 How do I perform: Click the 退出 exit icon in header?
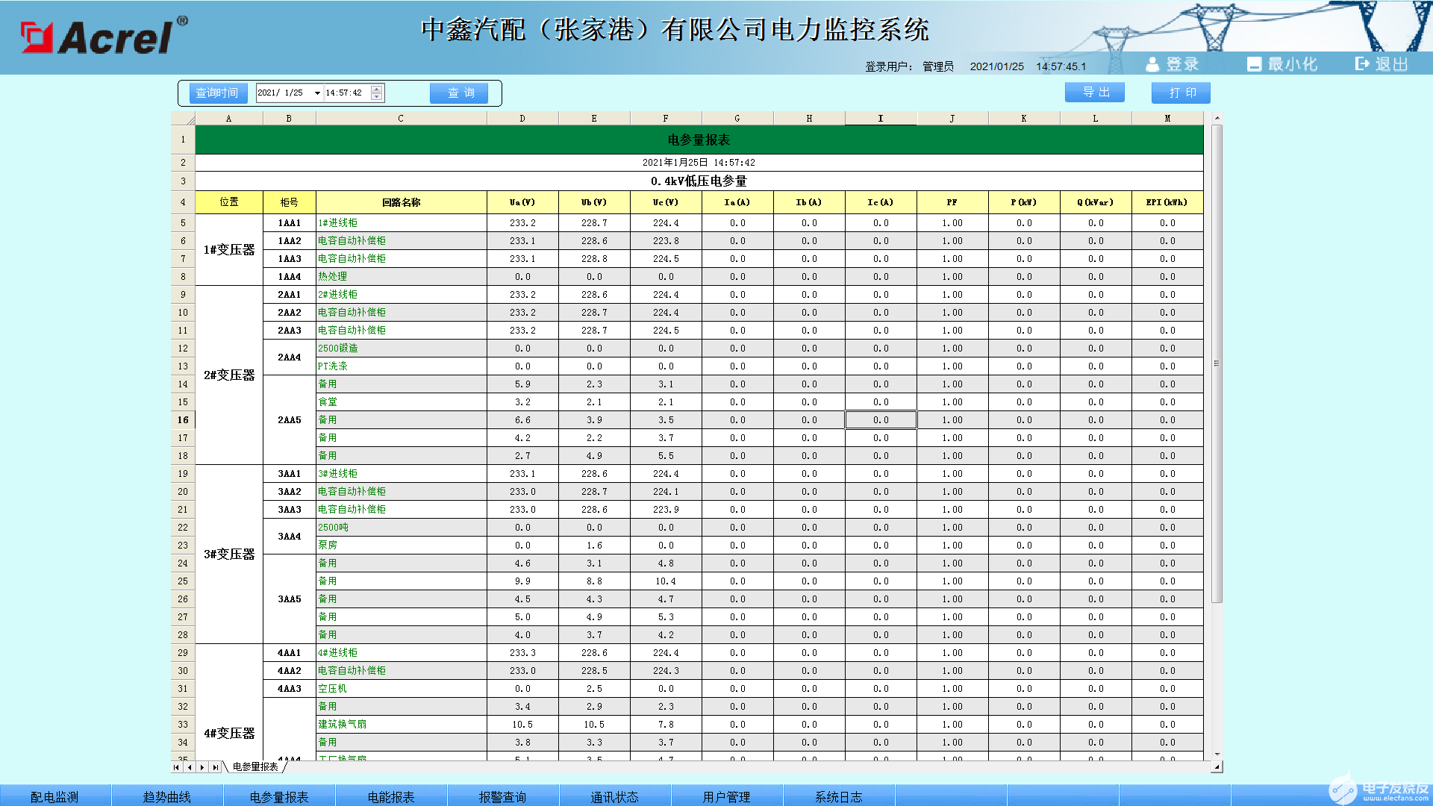pyautogui.click(x=1362, y=64)
